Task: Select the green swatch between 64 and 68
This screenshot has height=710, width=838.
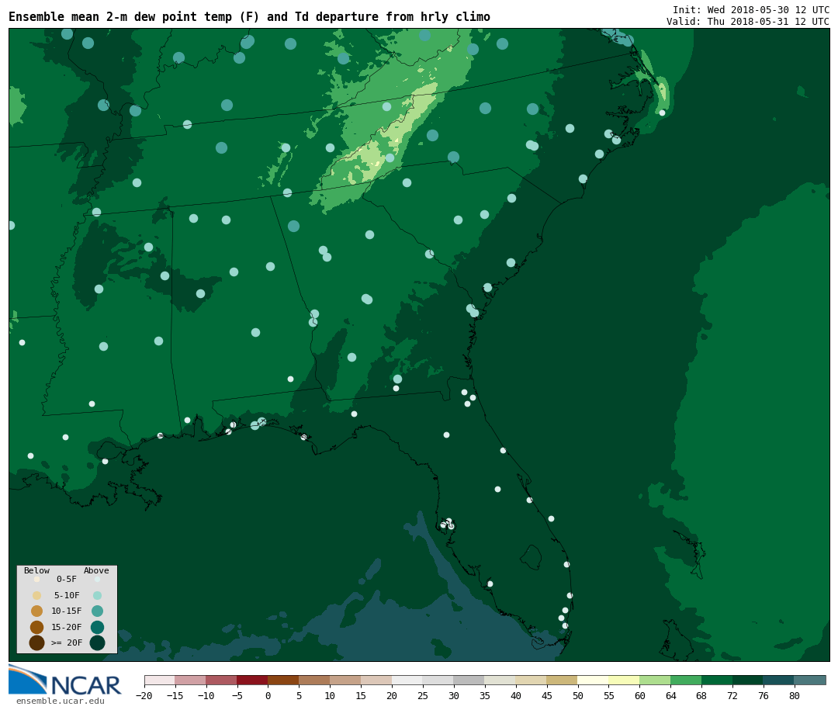Action: (x=686, y=680)
